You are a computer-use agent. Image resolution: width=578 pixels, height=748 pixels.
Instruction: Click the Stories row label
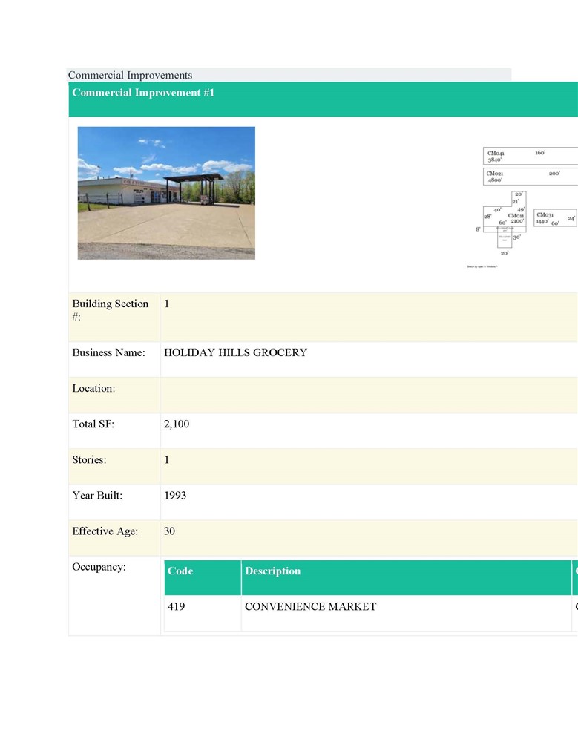(89, 460)
